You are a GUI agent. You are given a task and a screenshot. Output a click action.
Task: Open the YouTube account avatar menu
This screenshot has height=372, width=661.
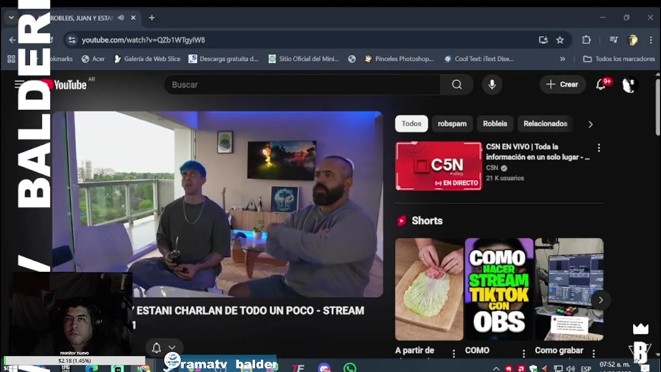click(x=629, y=85)
